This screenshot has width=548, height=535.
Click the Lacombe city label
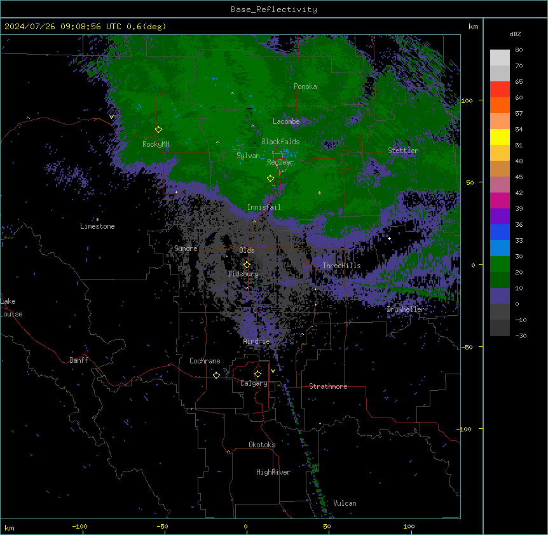pyautogui.click(x=286, y=121)
